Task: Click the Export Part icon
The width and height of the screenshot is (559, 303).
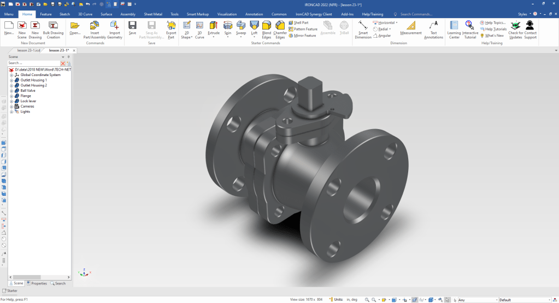Action: pos(171,25)
